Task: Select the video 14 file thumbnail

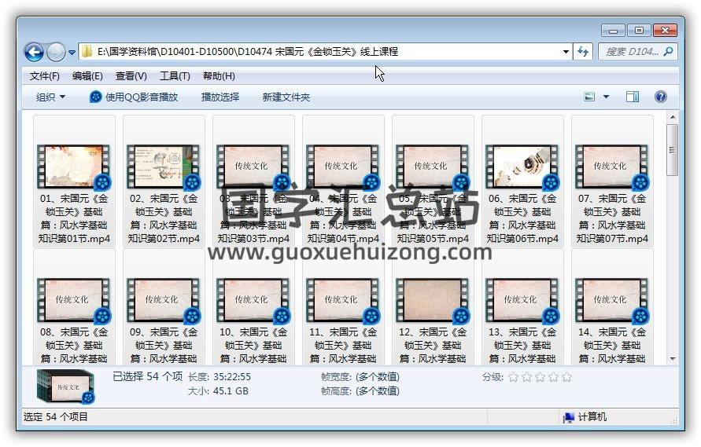Action: [612, 300]
